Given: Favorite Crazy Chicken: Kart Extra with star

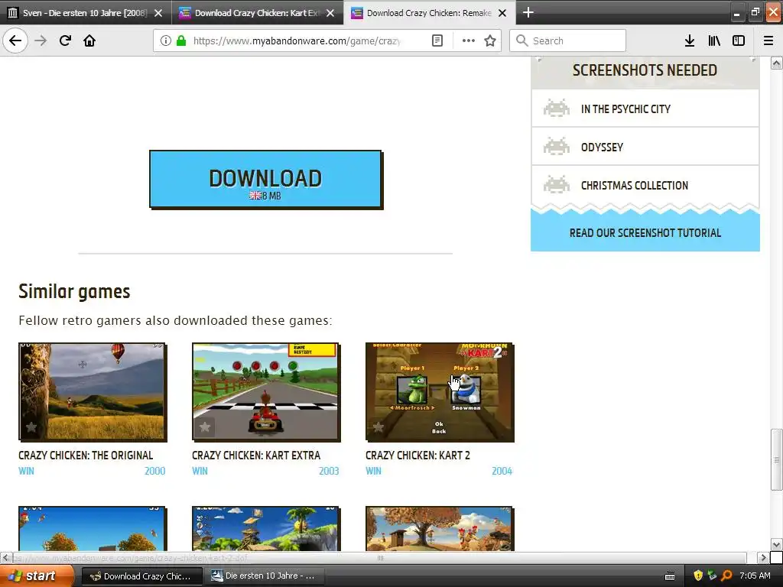Looking at the screenshot, I should tap(205, 427).
